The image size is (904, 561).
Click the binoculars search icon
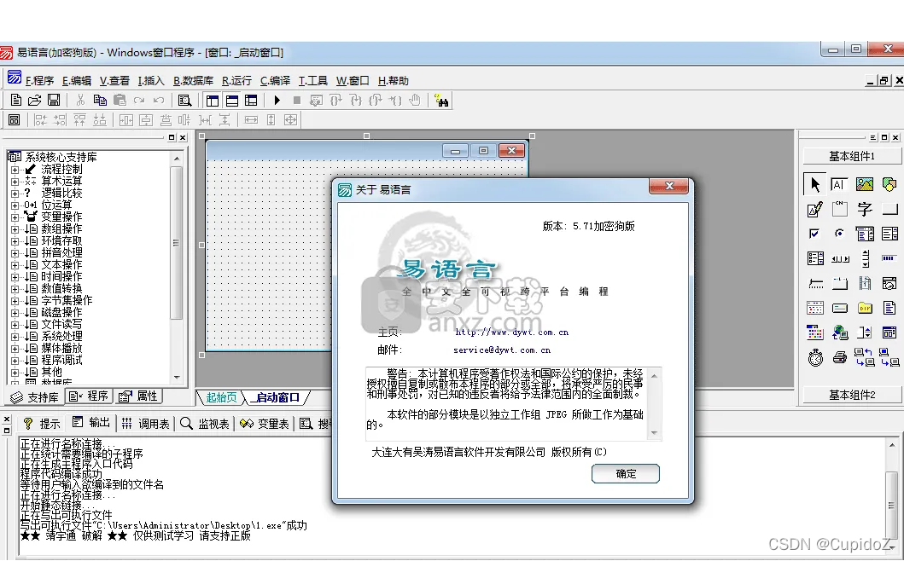click(441, 101)
